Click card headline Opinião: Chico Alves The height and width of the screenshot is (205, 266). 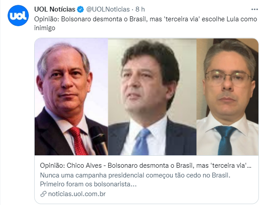146,166
